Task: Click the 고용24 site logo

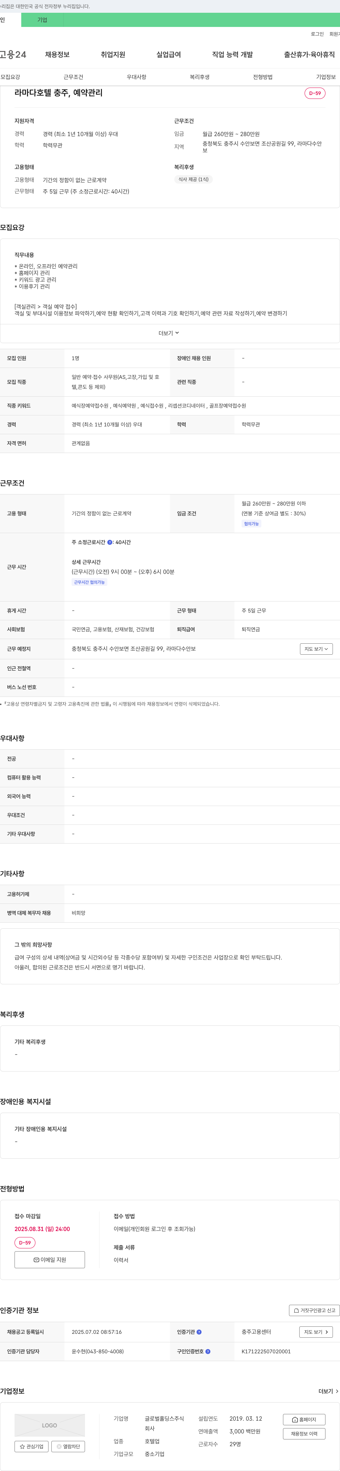Action: 12,55
